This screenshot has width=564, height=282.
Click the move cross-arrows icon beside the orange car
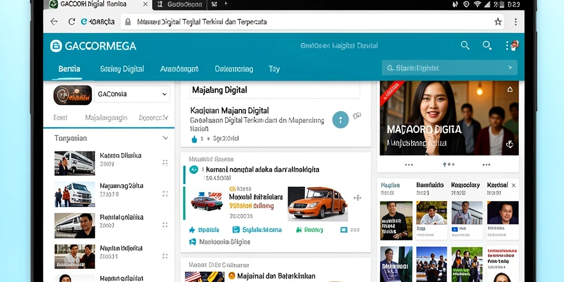[357, 198]
